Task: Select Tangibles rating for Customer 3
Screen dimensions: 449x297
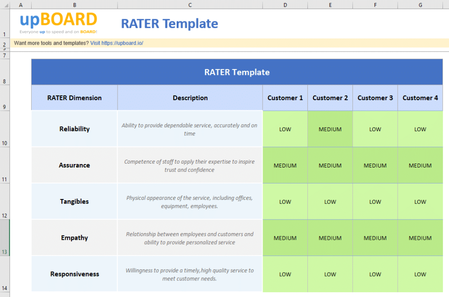Action: 375,201
